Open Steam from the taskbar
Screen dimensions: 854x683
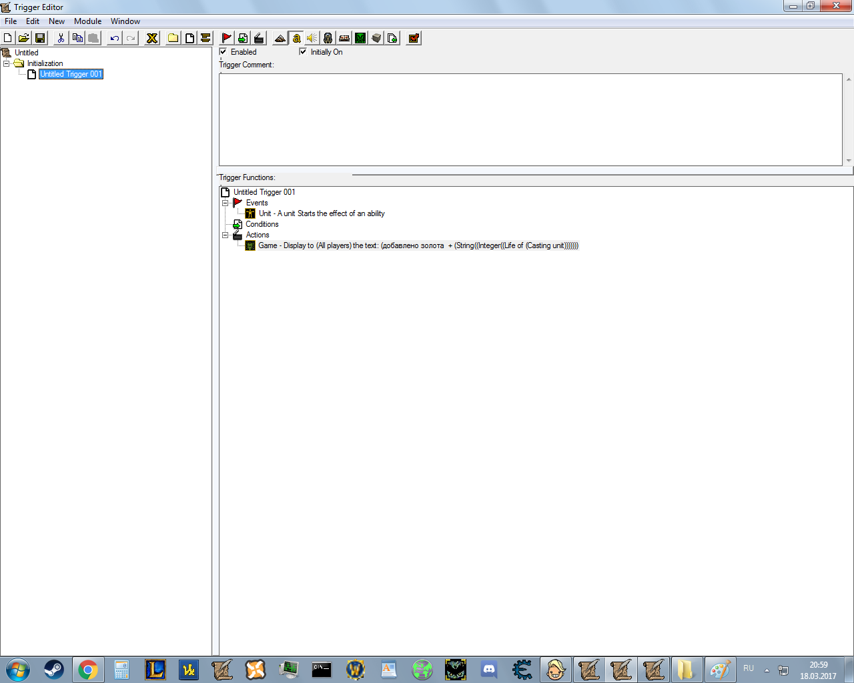(x=54, y=669)
